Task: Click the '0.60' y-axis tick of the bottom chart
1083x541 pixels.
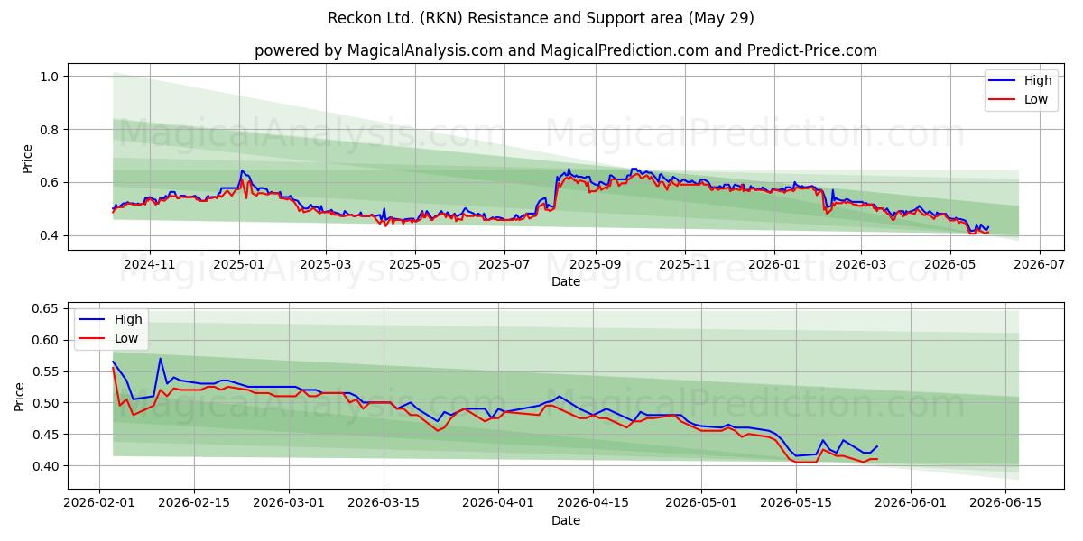Action: click(47, 340)
